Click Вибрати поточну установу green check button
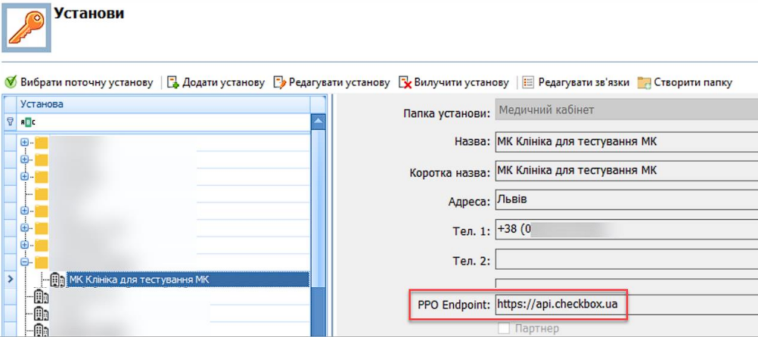The width and height of the screenshot is (758, 337). pos(79,82)
